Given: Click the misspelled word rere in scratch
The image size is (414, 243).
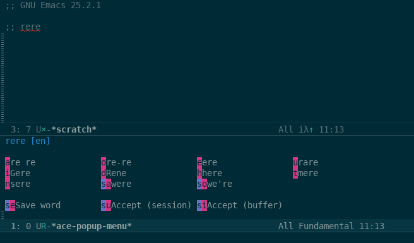Looking at the screenshot, I should click(30, 27).
